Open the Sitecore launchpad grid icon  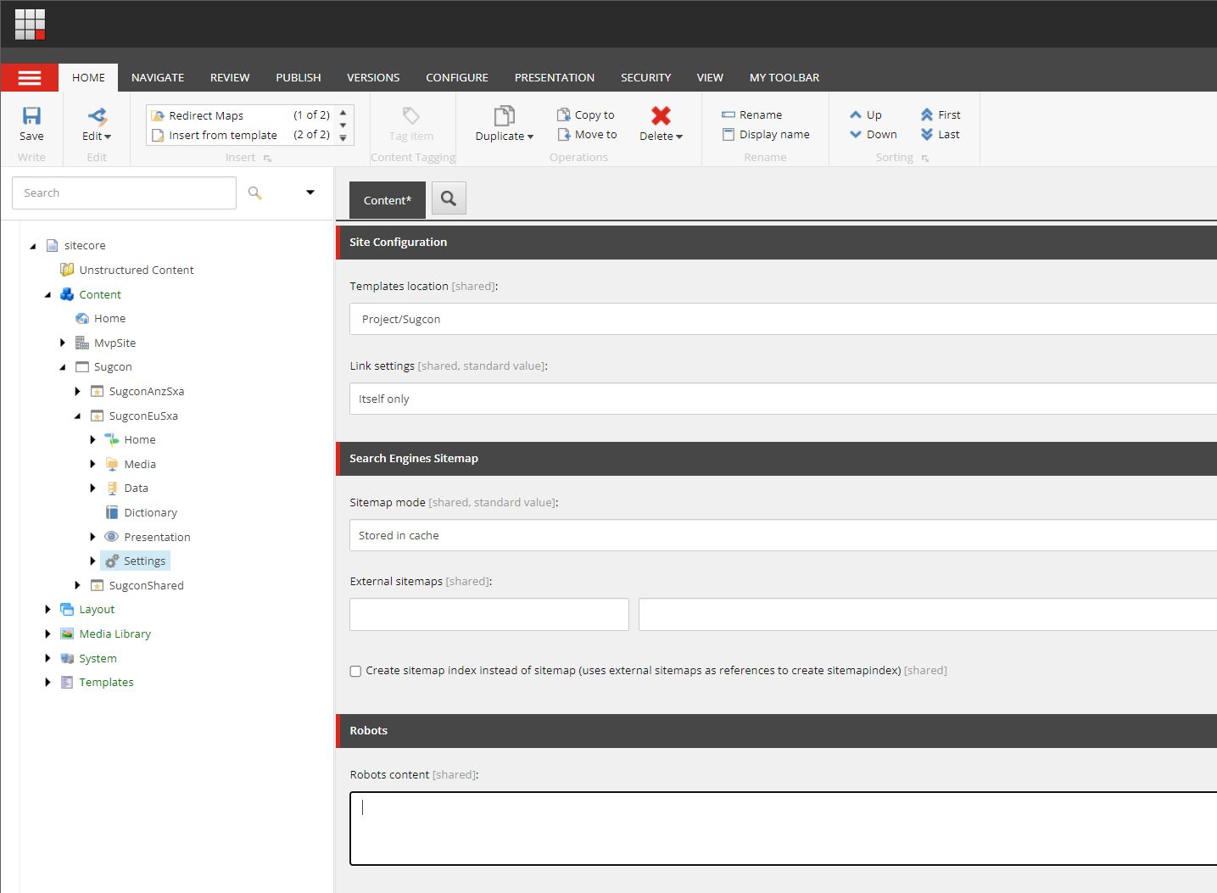coord(30,24)
